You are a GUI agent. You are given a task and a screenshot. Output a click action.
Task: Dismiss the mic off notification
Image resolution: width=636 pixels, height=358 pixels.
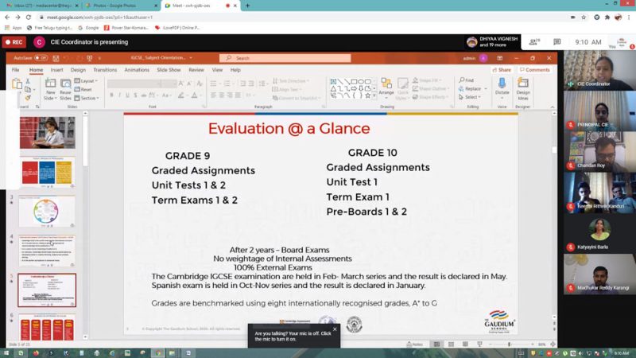click(335, 329)
